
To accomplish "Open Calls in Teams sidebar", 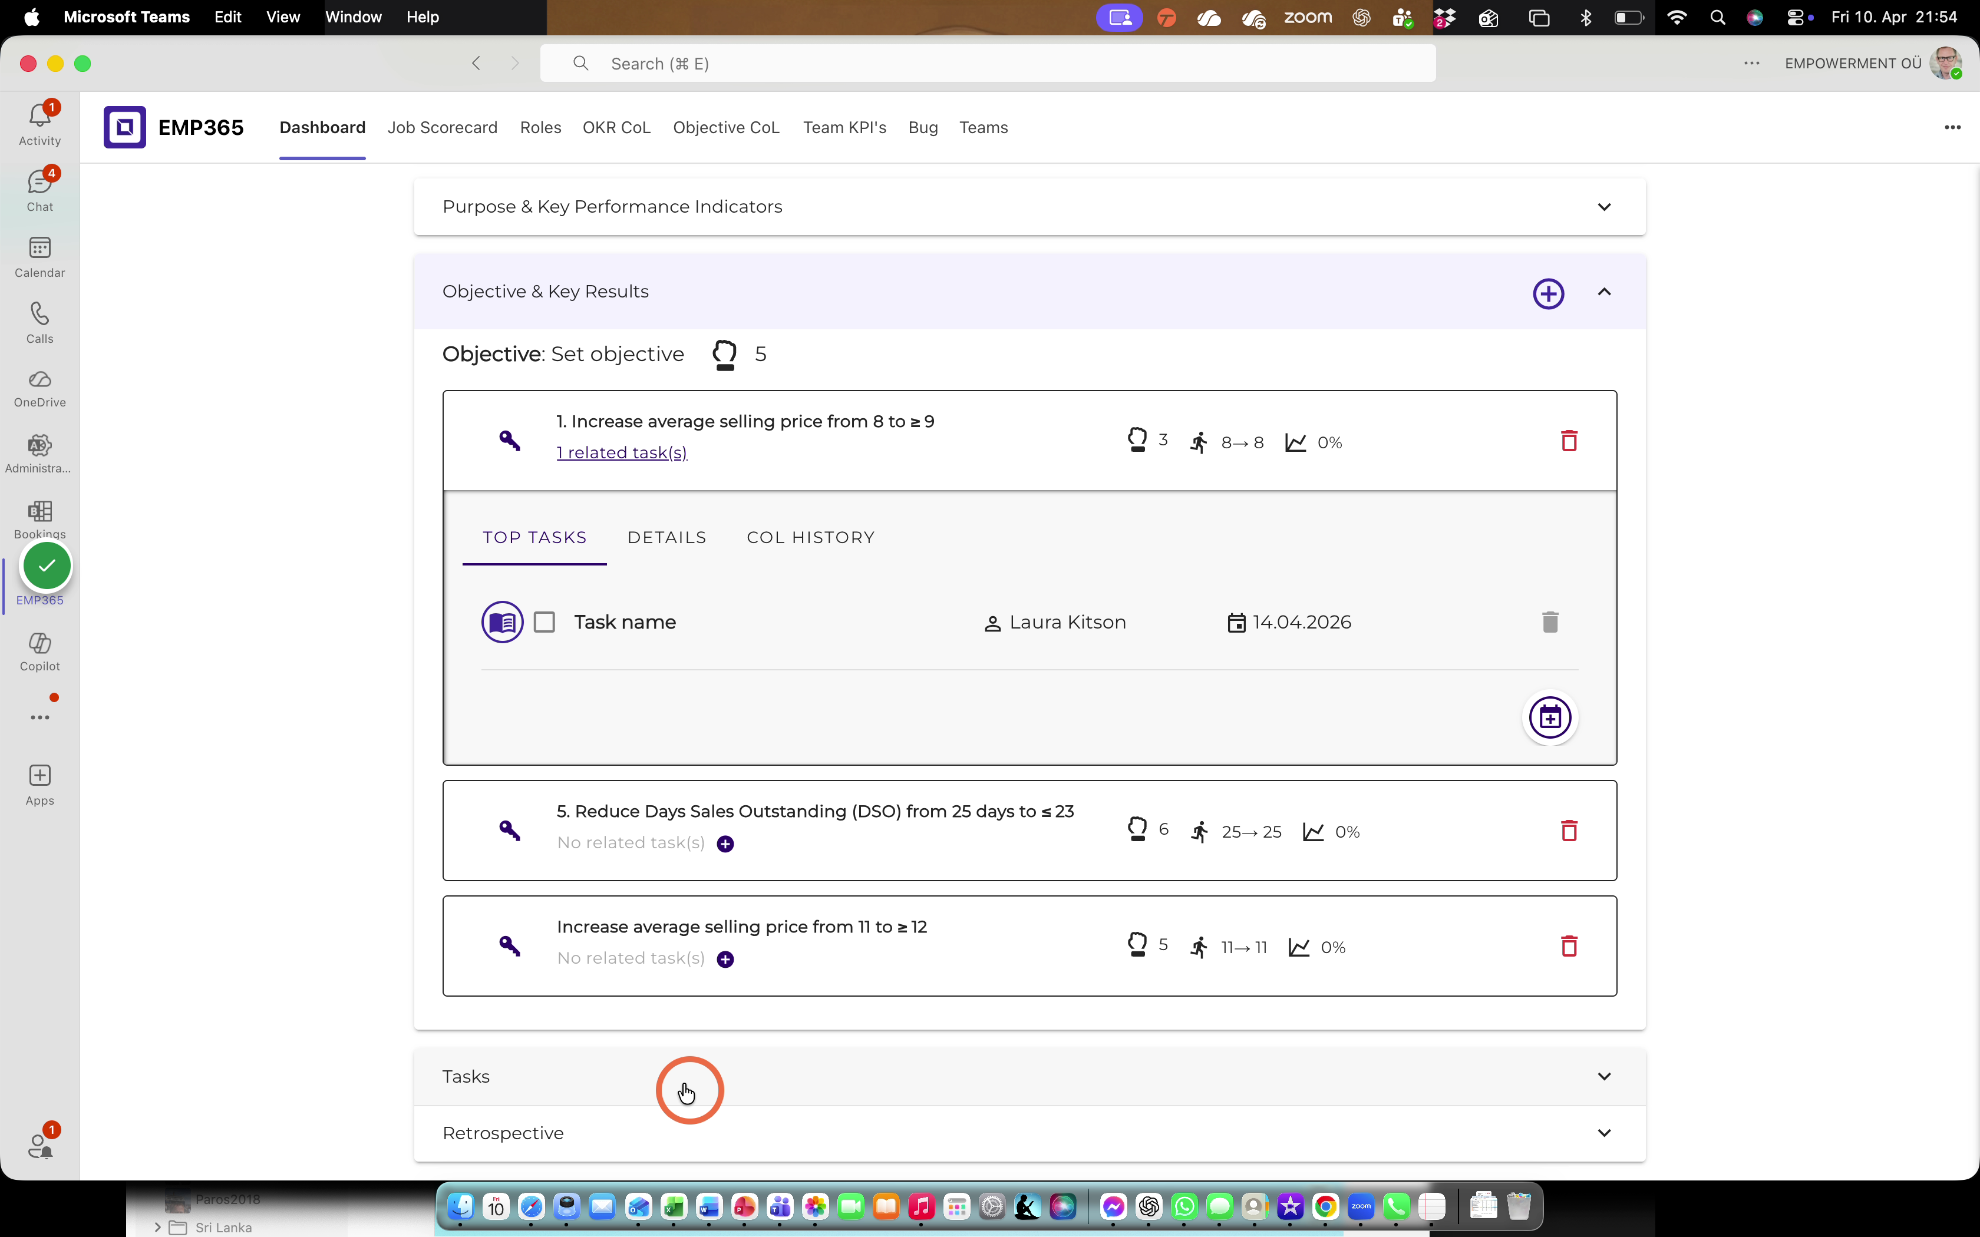I will (x=39, y=322).
